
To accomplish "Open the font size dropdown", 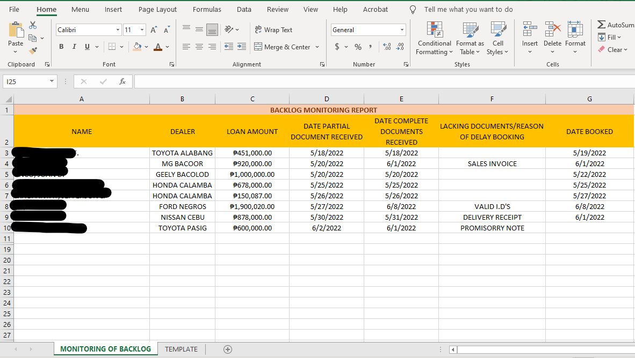I will 142,30.
